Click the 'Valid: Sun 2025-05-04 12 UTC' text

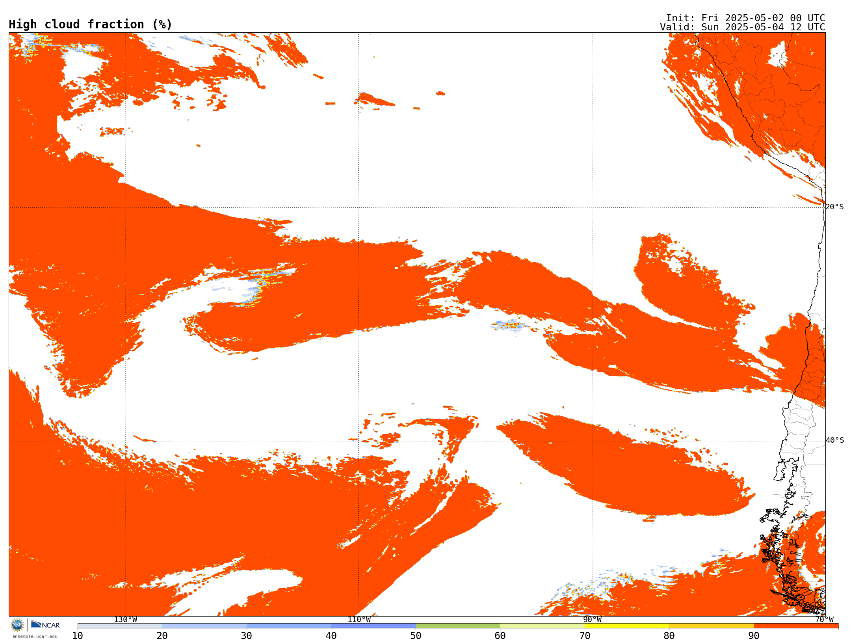click(x=743, y=27)
